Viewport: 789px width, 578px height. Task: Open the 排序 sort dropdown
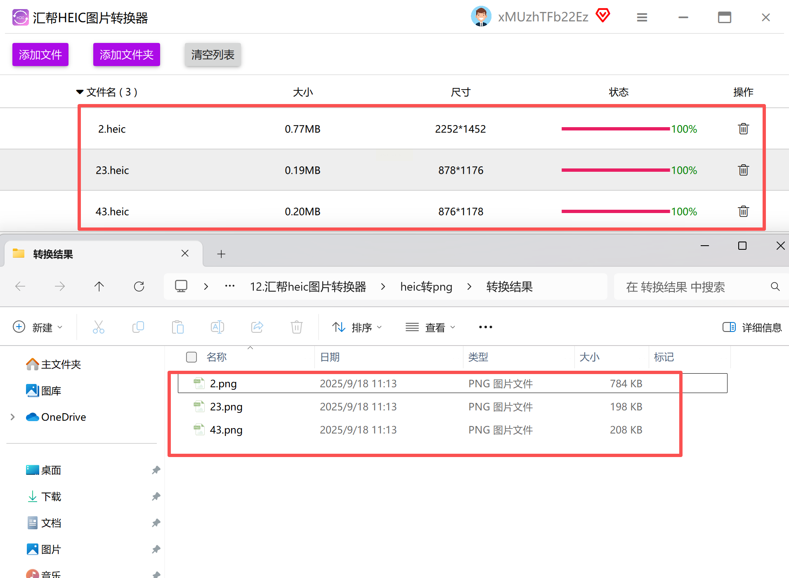(x=357, y=327)
